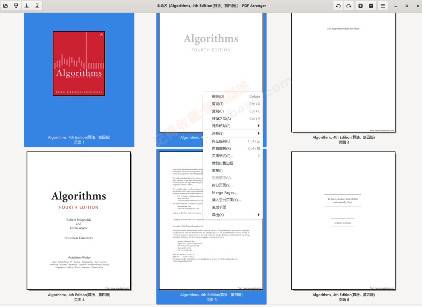Expand the 特殊粘贴(E) submenu
Viewport: 422px width, 307px height.
[x=233, y=126]
